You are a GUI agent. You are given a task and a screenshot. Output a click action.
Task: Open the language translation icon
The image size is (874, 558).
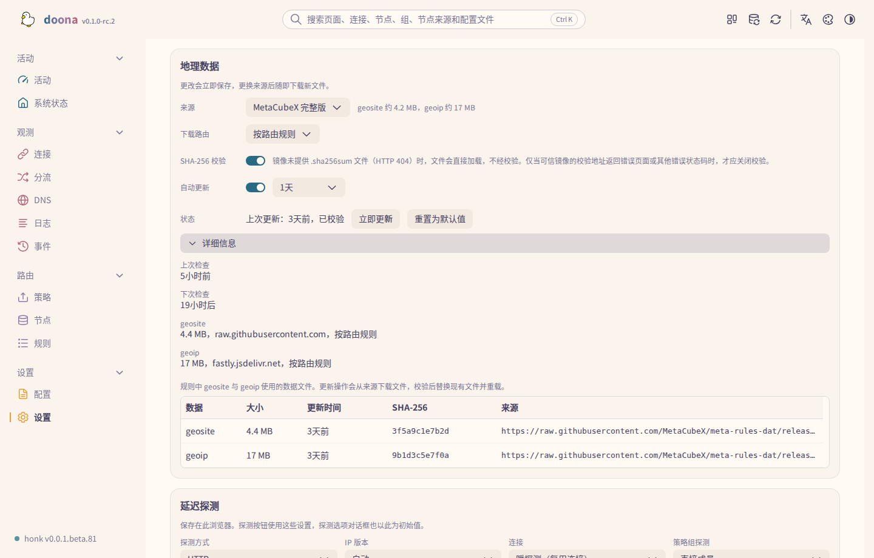(806, 19)
